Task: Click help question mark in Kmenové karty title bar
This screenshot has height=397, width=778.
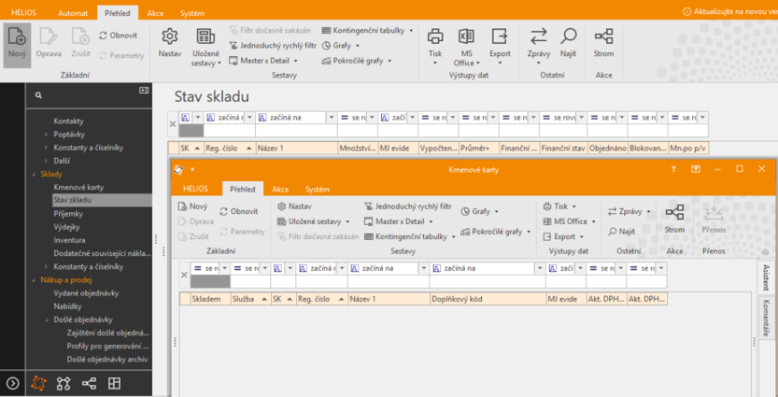Action: pyautogui.click(x=673, y=169)
